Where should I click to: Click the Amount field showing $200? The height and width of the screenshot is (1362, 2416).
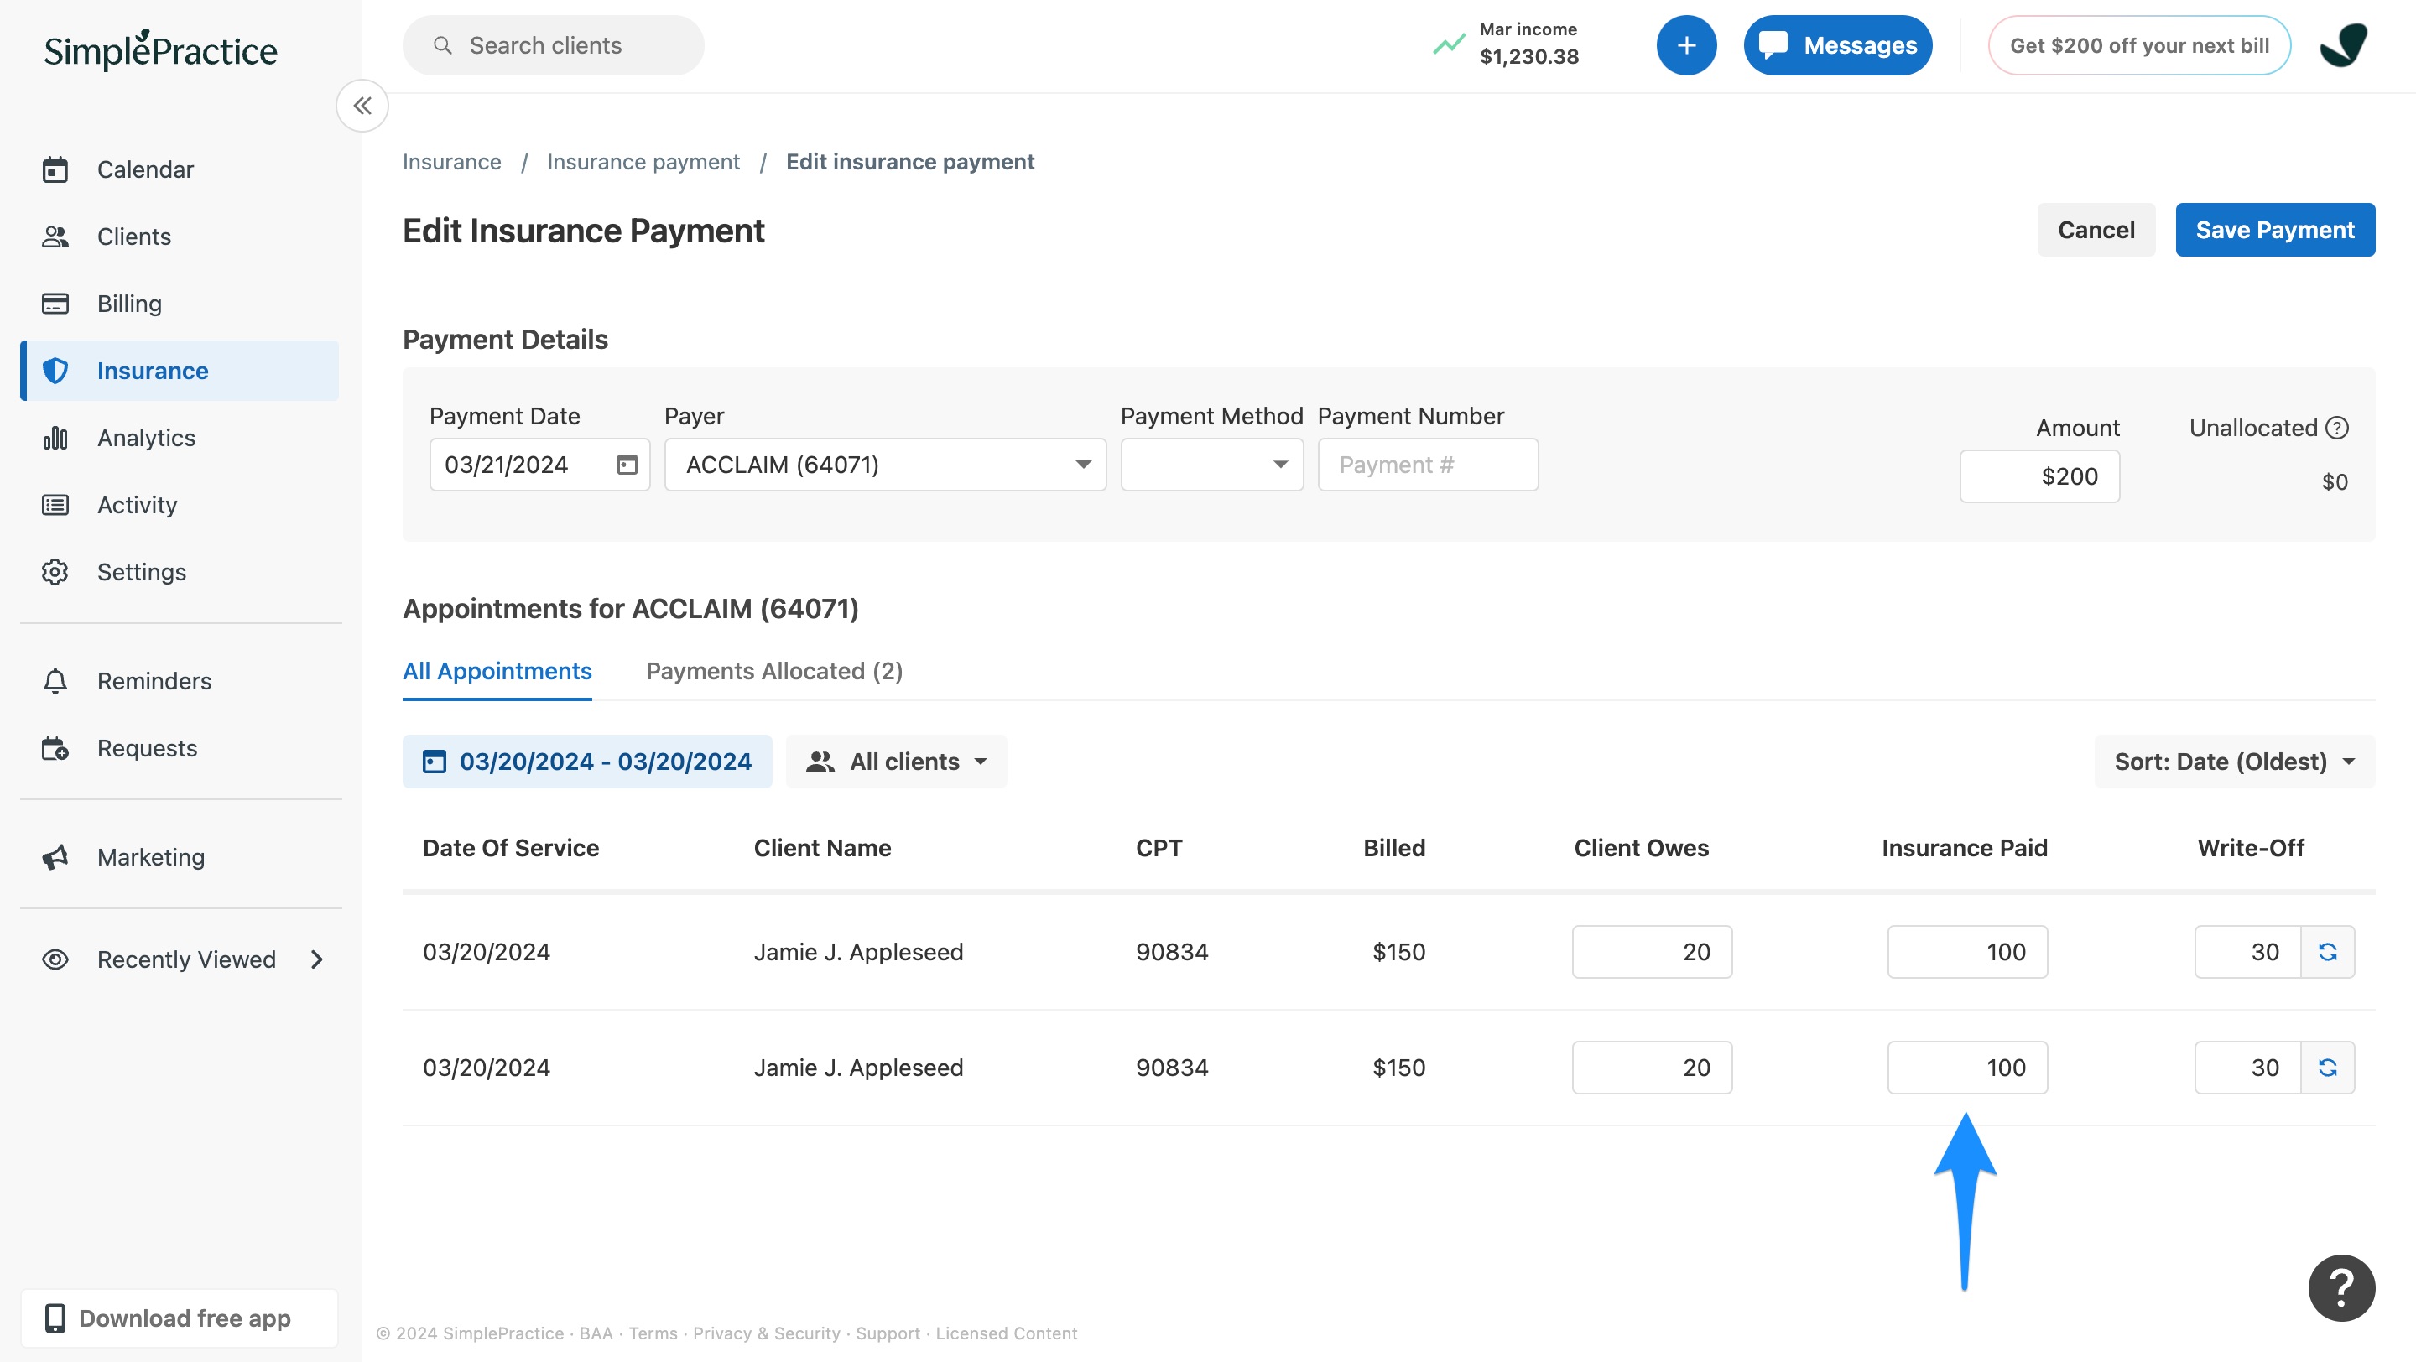pos(2039,476)
